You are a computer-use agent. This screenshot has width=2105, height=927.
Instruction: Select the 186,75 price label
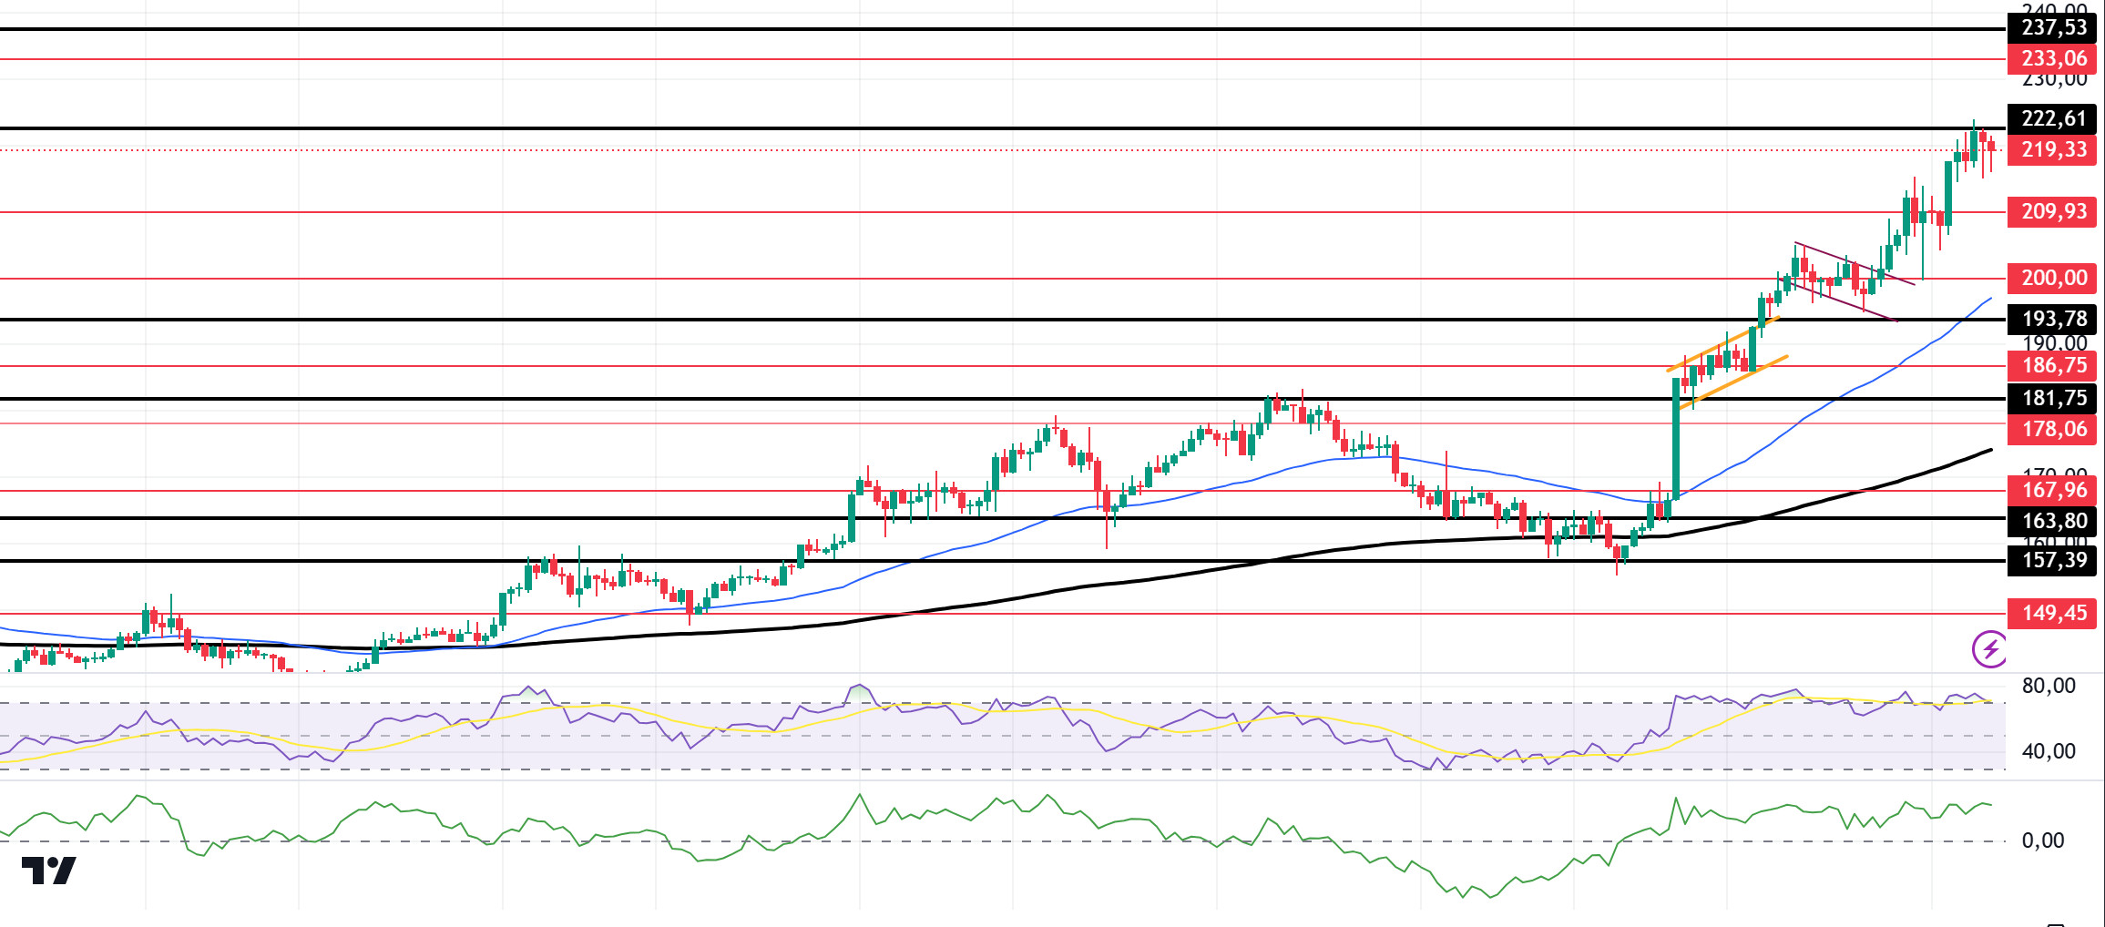pos(2053,366)
